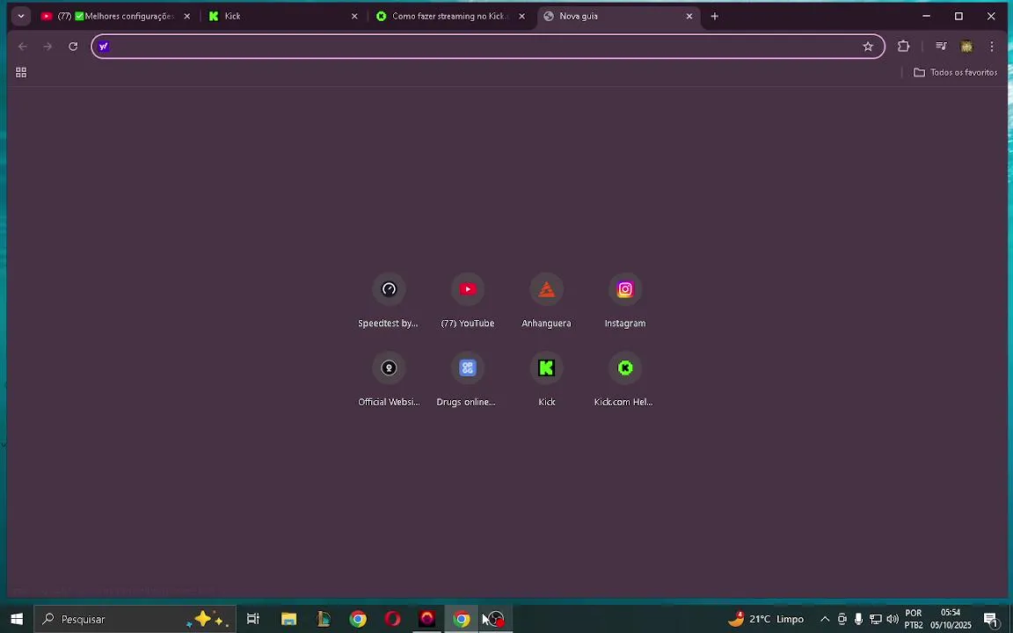This screenshot has width=1013, height=633.
Task: Open the volume speaker tray icon
Action: click(893, 620)
